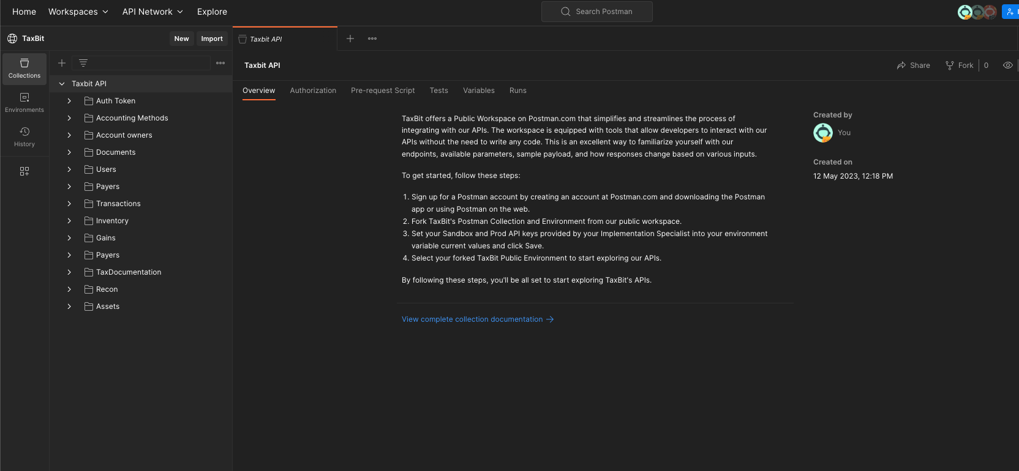Switch to the Overview tab
The width and height of the screenshot is (1019, 471).
[x=259, y=91]
